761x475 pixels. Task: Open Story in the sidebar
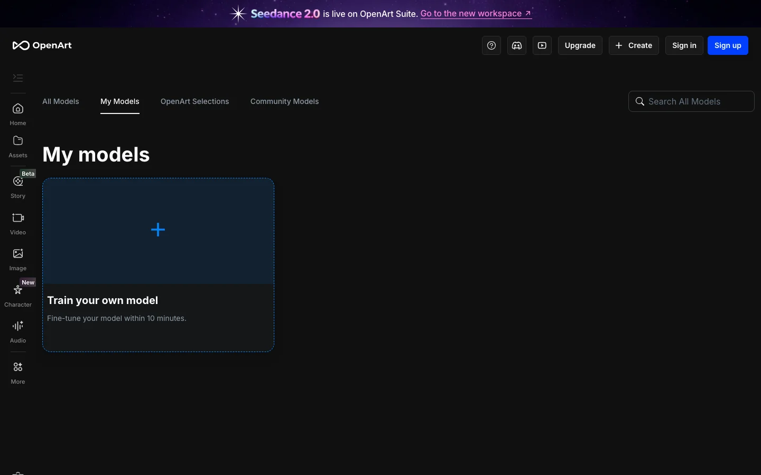[18, 187]
